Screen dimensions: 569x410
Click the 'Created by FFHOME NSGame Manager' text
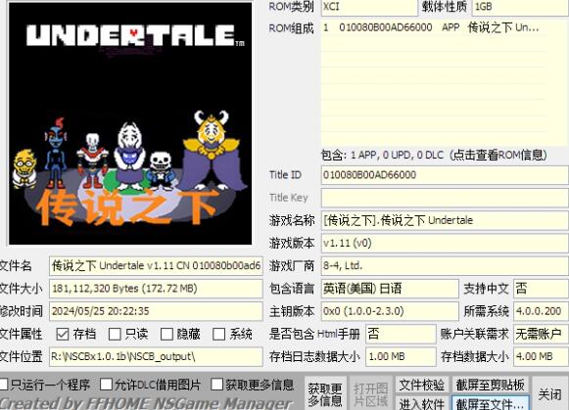point(146,403)
